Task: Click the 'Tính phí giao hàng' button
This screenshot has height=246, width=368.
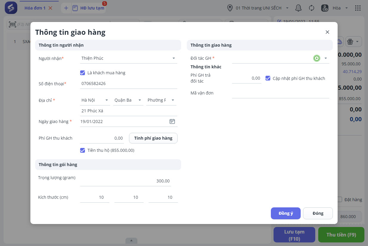Action: 153,138
